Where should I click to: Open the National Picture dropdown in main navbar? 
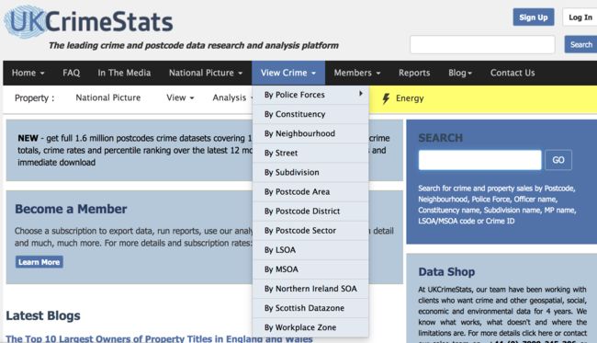click(206, 73)
